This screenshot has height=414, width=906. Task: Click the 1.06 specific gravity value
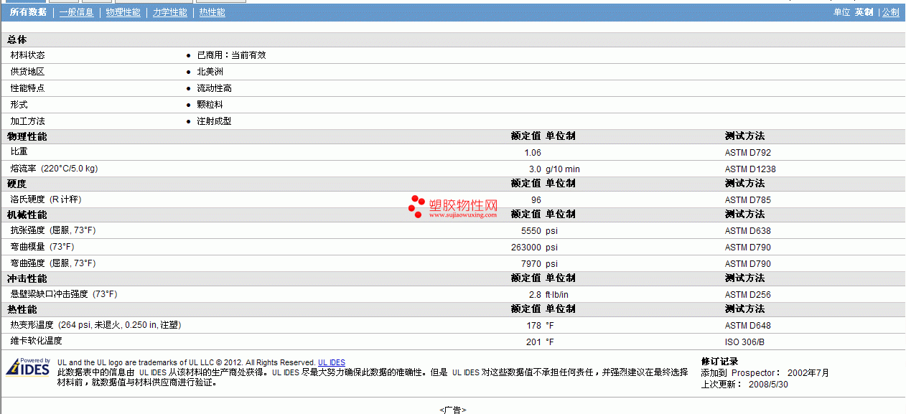(x=533, y=153)
